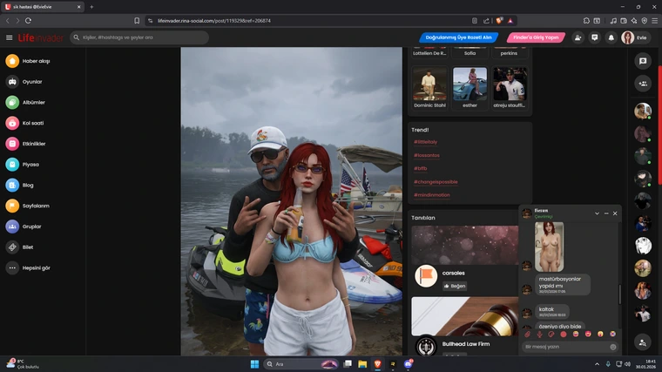This screenshot has width=662, height=372.
Task: Open the #changeispossible trend
Action: (436, 182)
